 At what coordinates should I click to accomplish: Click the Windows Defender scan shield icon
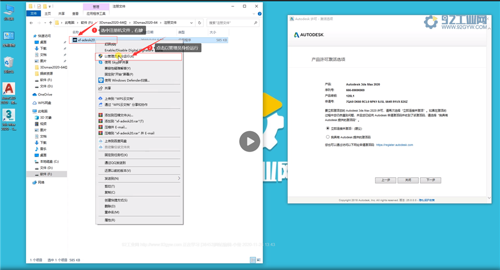pyautogui.click(x=101, y=81)
